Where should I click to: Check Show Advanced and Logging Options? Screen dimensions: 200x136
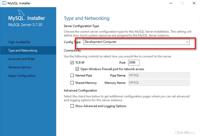coord(72,106)
